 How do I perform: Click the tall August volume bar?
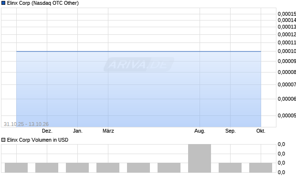coord(200,158)
